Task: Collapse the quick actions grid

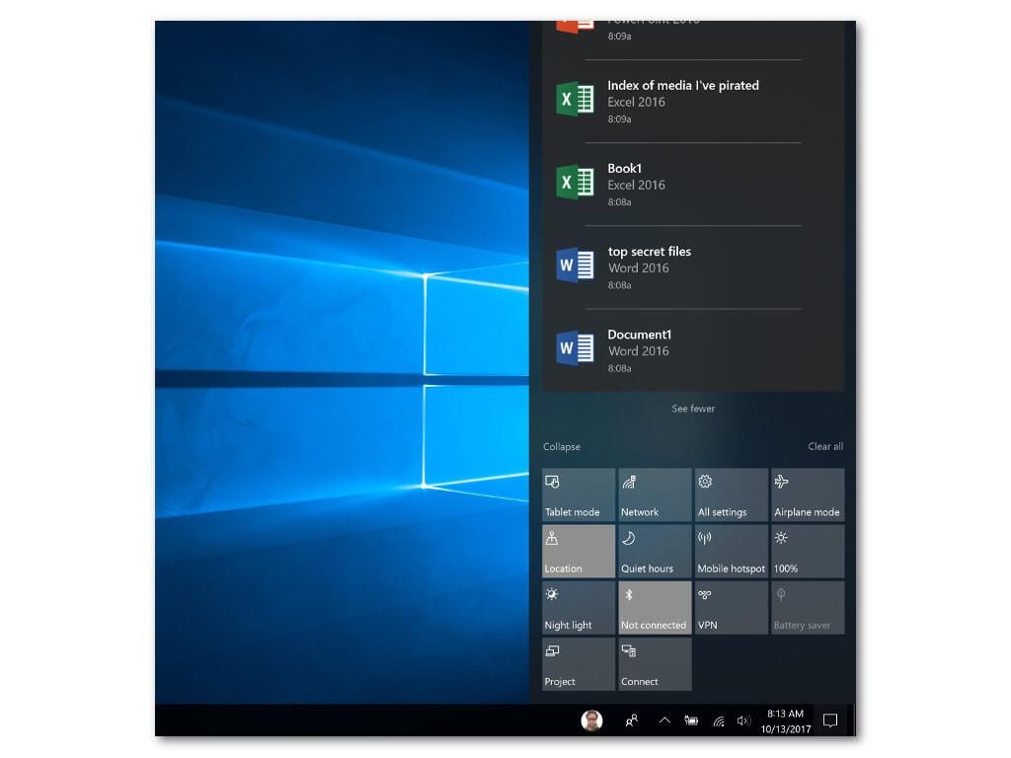Action: [x=562, y=447]
